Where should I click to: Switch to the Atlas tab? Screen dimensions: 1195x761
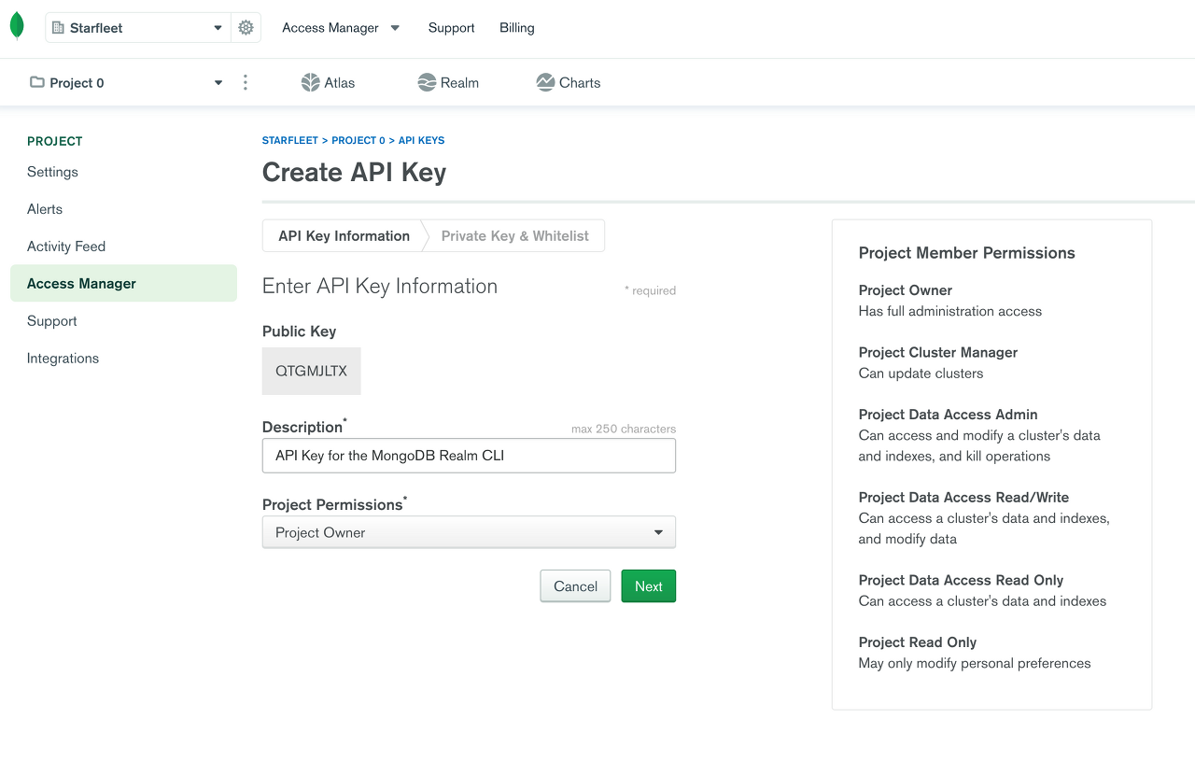328,82
